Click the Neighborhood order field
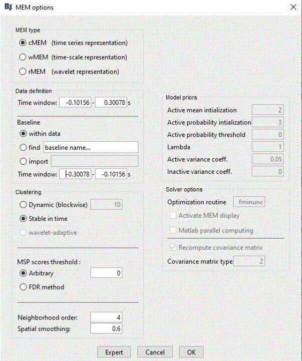Image resolution: width=302 pixels, height=361 pixels. [x=106, y=317]
